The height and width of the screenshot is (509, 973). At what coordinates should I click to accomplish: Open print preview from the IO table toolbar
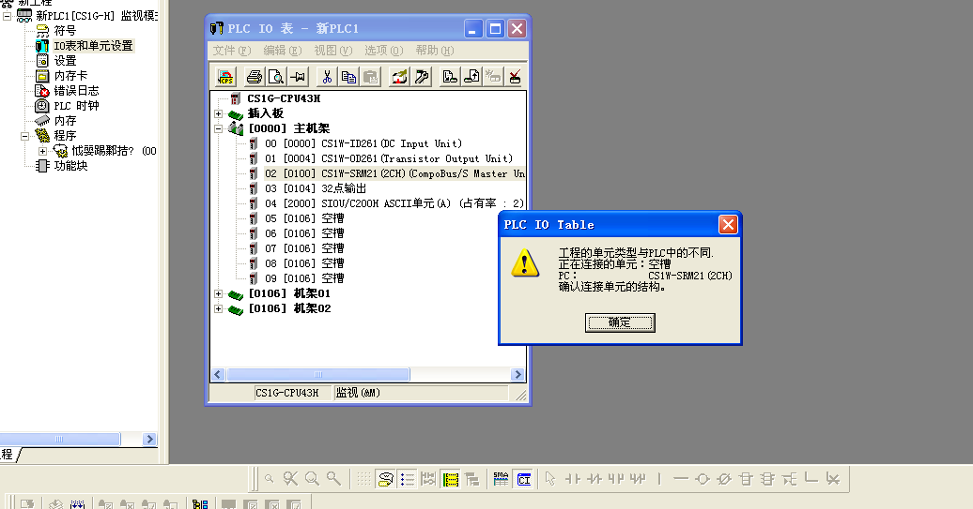tap(275, 77)
